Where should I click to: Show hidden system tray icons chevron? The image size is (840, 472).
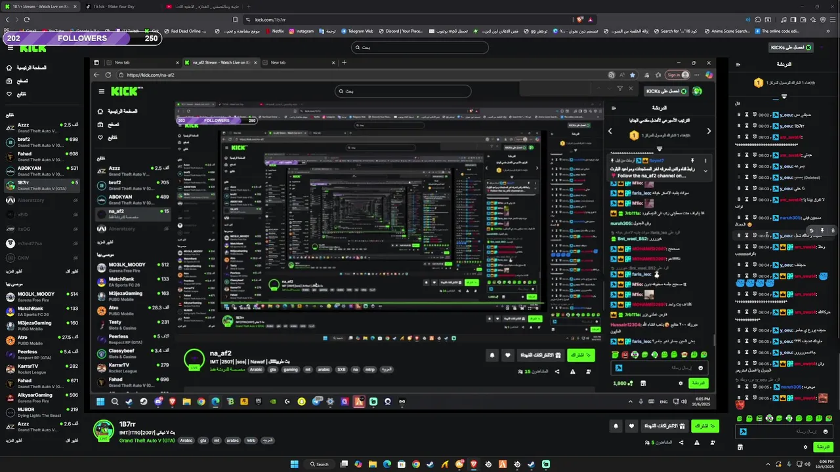pyautogui.click(x=768, y=464)
